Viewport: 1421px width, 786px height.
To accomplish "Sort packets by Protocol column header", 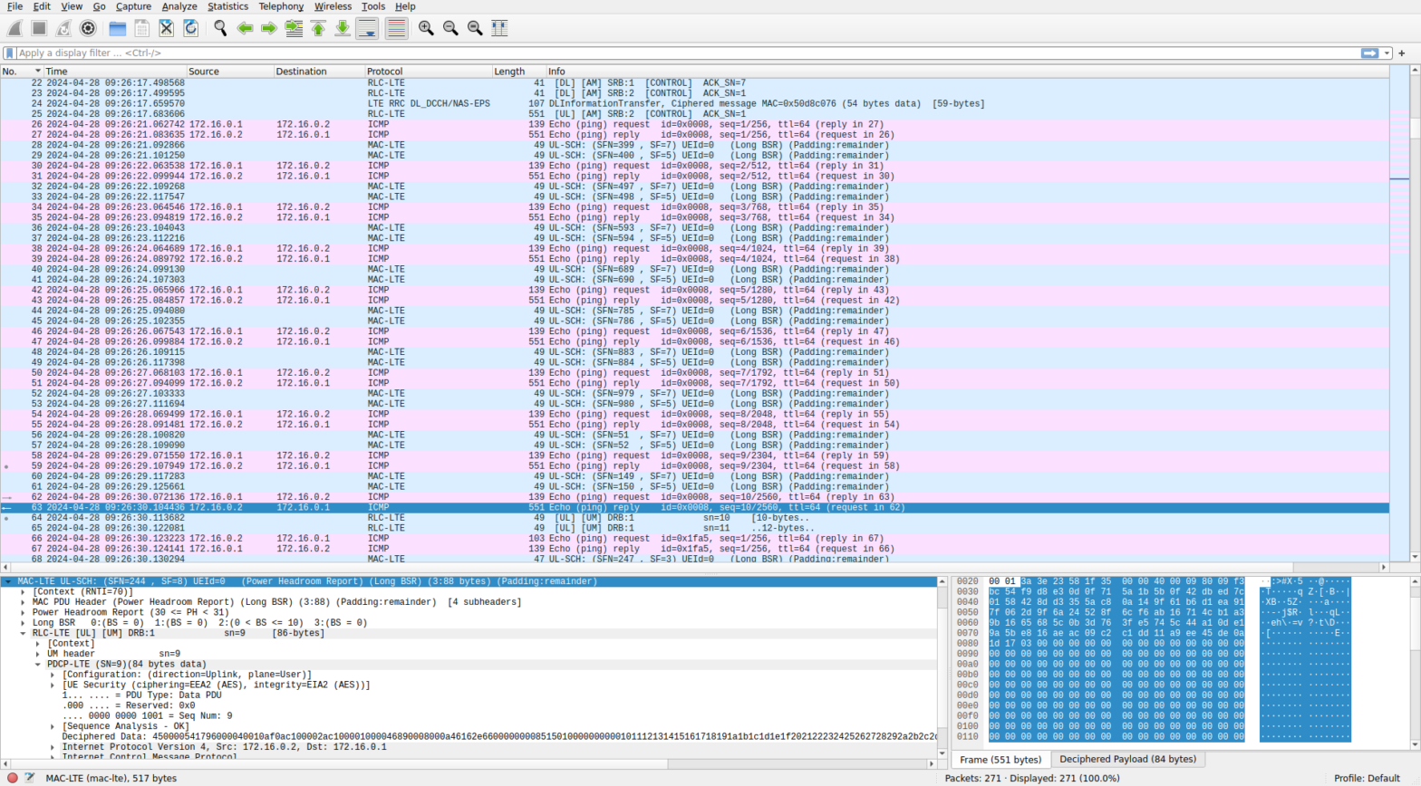I will 428,71.
